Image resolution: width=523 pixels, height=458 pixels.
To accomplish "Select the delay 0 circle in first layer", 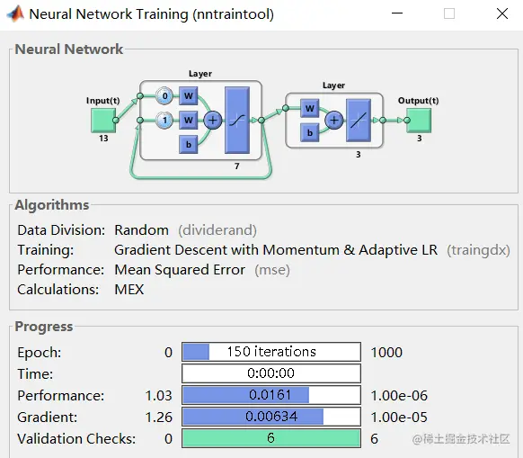I will click(164, 96).
